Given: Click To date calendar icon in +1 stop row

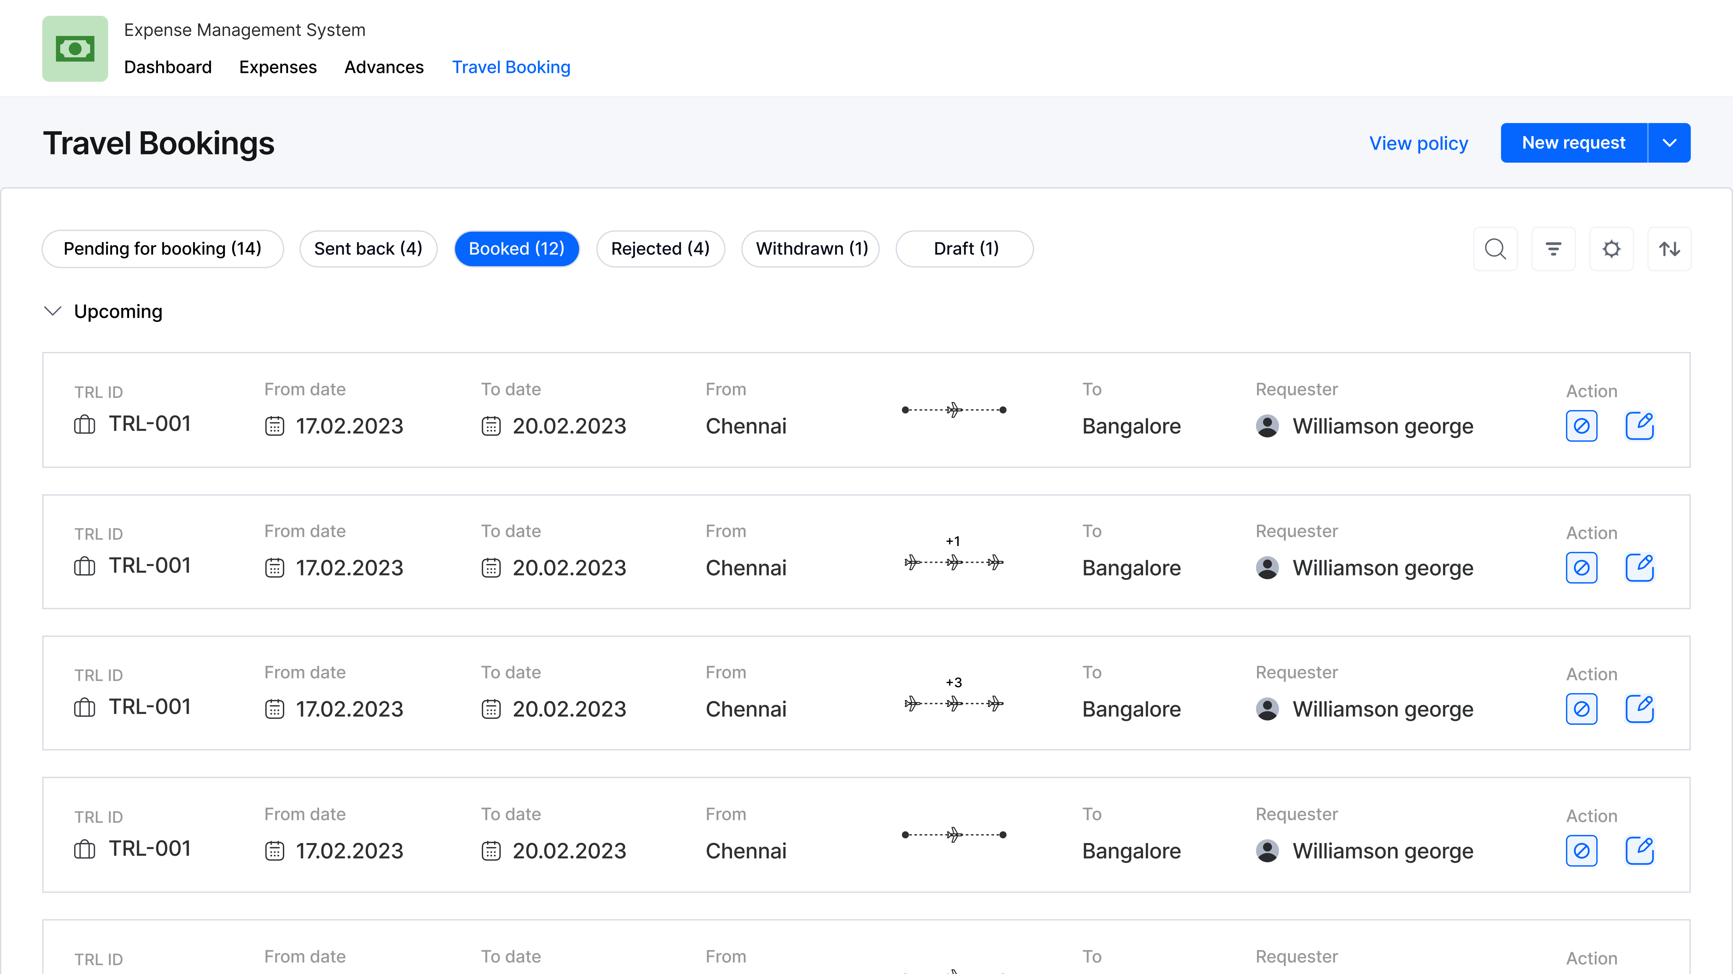Looking at the screenshot, I should coord(491,568).
